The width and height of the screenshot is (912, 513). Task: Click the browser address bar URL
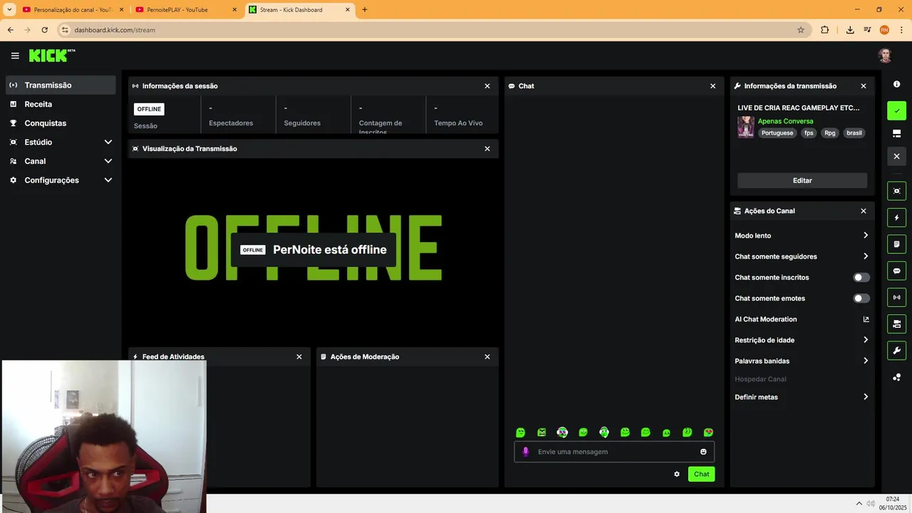click(115, 30)
